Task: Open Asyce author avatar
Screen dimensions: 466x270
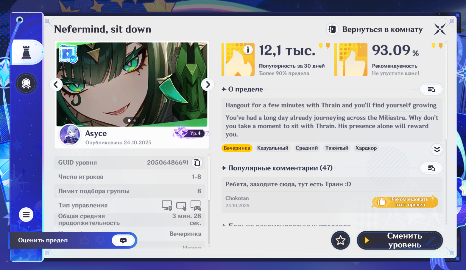Action: (70, 135)
